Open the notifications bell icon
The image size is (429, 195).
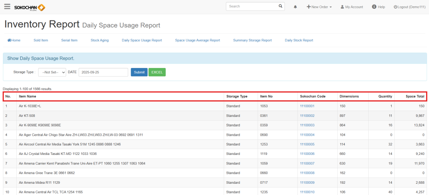[295, 7]
